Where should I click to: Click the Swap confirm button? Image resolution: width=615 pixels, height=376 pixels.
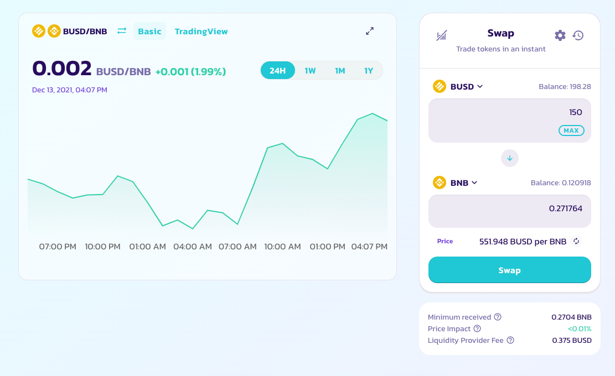point(509,270)
